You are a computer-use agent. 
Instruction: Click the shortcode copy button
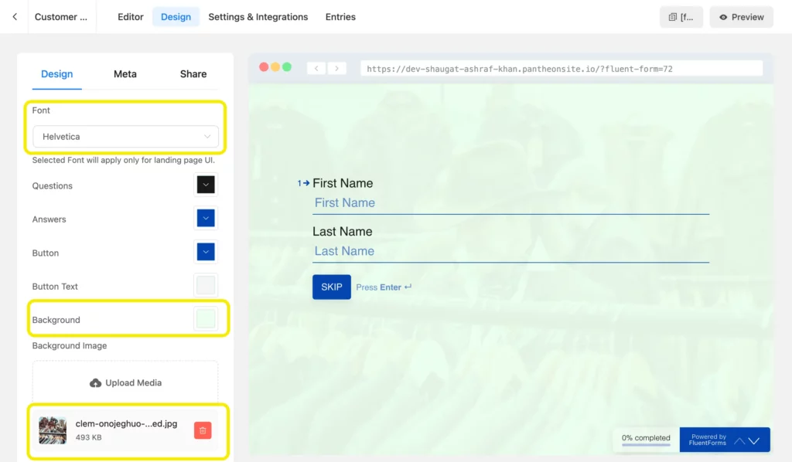point(681,17)
